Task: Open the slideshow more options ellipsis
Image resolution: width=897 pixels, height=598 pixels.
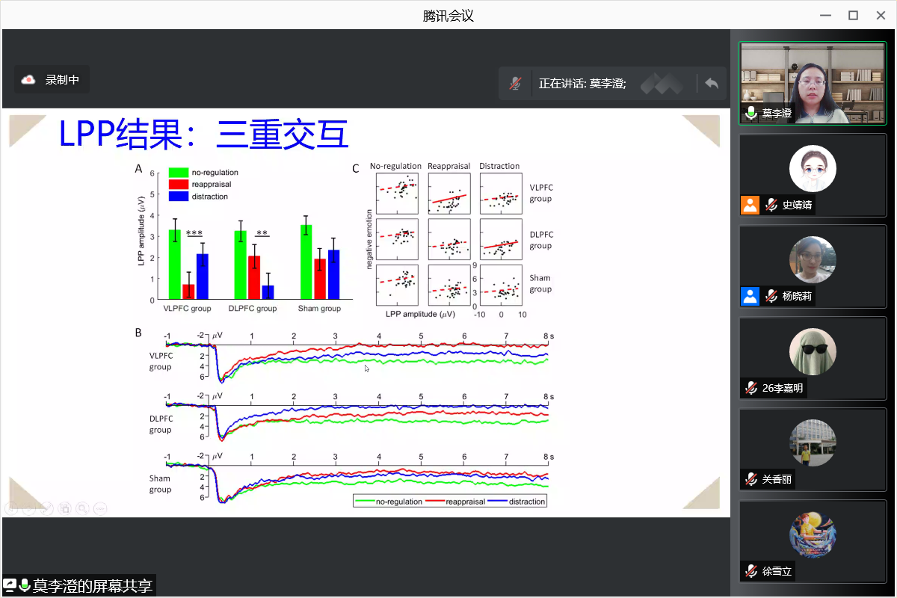Action: coord(99,509)
